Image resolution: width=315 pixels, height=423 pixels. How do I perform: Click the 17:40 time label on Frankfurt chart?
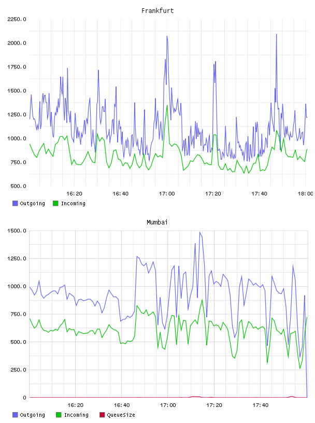[x=259, y=194]
